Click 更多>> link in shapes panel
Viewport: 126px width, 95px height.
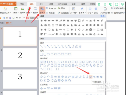click(x=103, y=16)
